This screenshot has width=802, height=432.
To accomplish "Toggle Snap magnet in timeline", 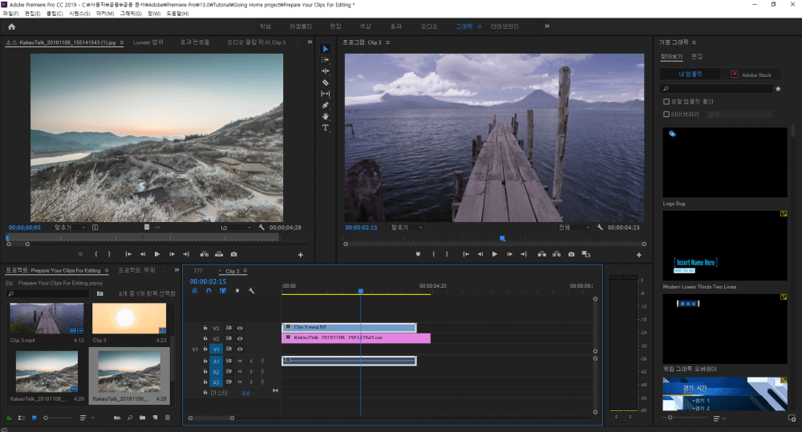I will (x=209, y=290).
